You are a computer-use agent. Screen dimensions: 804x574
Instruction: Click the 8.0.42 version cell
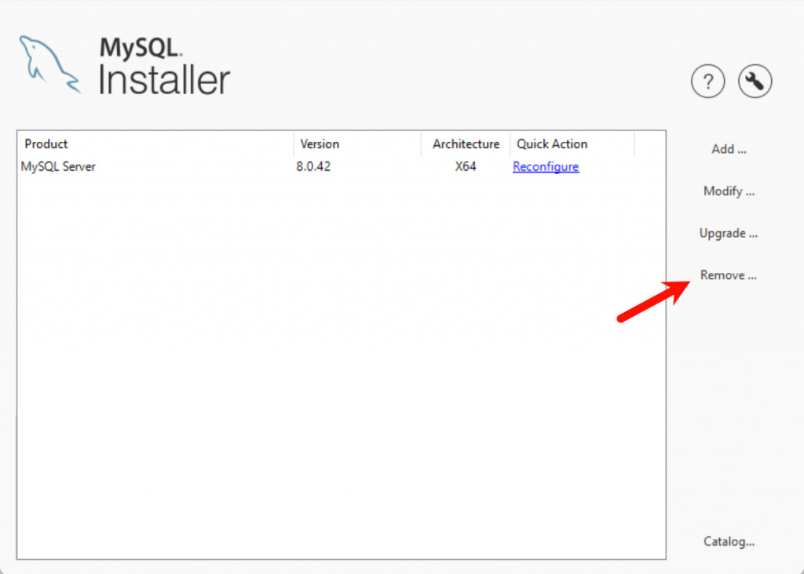tap(313, 166)
